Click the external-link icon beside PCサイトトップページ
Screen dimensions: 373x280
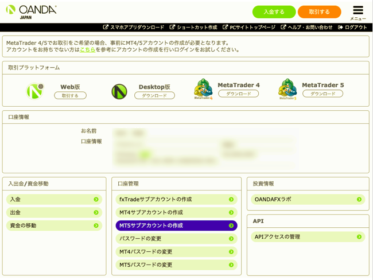pos(225,27)
